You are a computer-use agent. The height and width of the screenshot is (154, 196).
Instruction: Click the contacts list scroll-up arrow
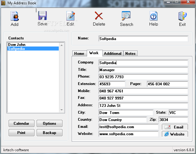click(x=62, y=45)
